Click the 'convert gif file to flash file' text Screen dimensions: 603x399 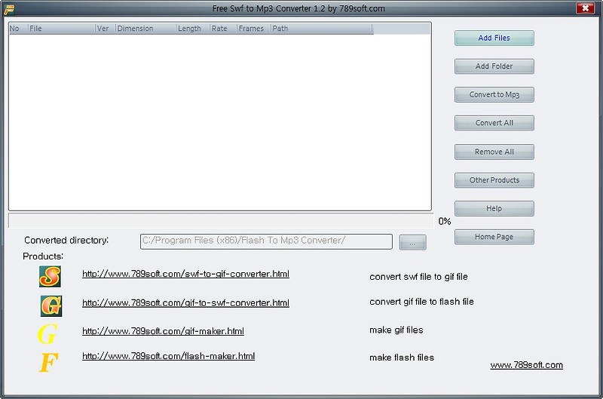(421, 302)
